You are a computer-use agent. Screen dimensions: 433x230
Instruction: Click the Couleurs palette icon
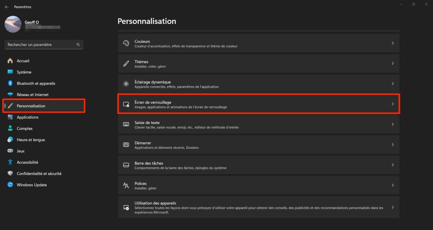(x=126, y=43)
